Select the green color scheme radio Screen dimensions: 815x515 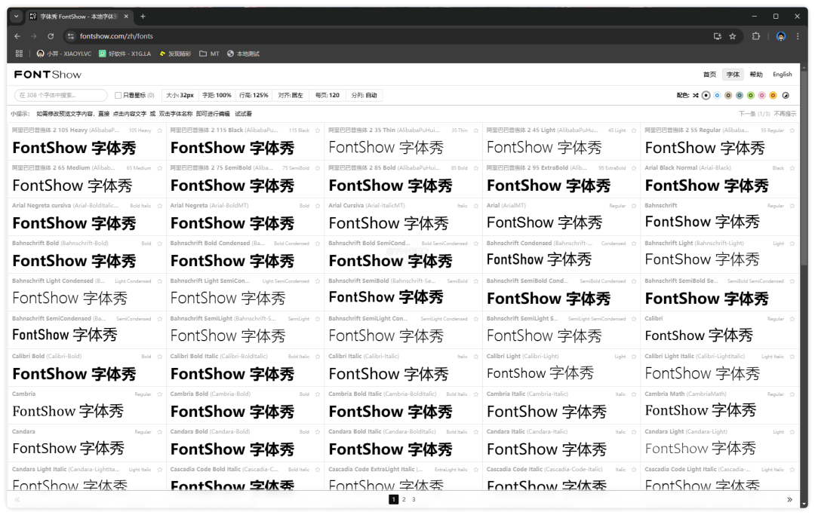pyautogui.click(x=751, y=96)
